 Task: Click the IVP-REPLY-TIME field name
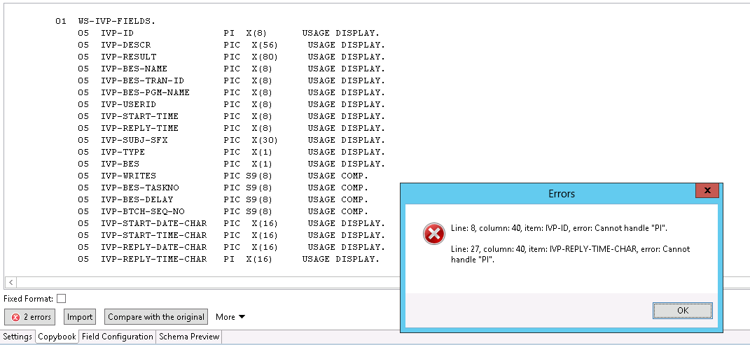[x=139, y=128]
